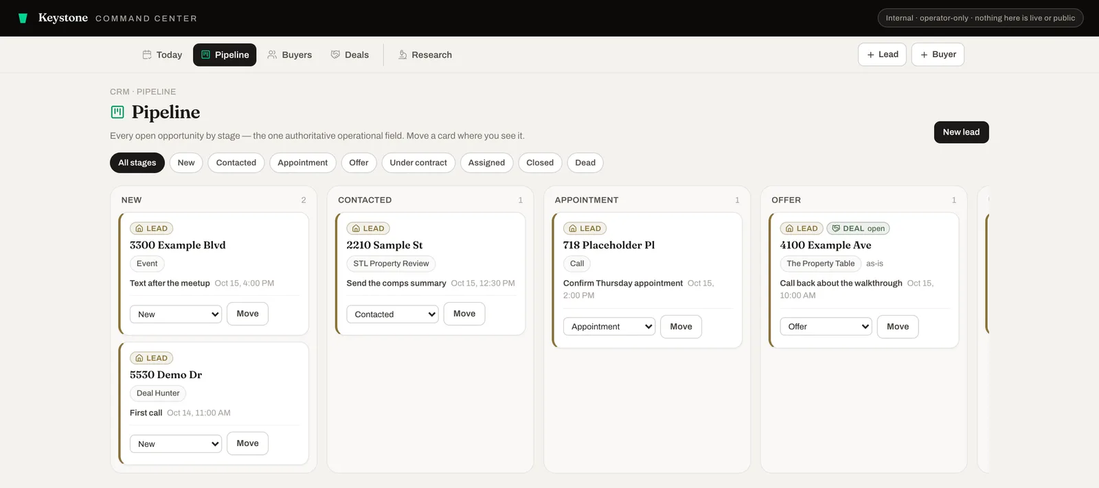The image size is (1099, 488).
Task: Open stage dropdown on 4100 Example Ave
Action: coord(826,327)
